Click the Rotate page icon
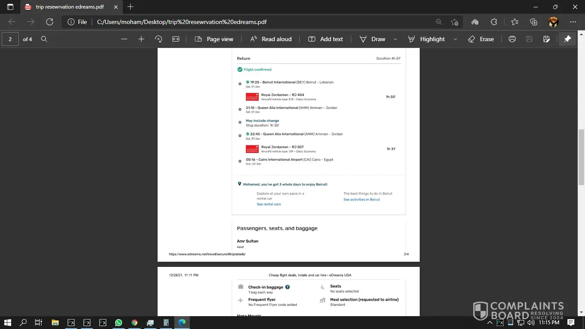This screenshot has width=585, height=329. click(158, 39)
